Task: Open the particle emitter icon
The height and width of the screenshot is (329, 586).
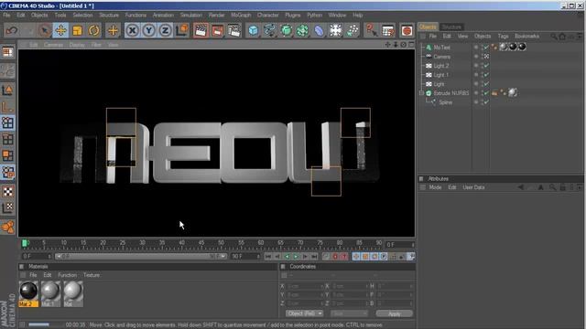Action: coord(352,30)
